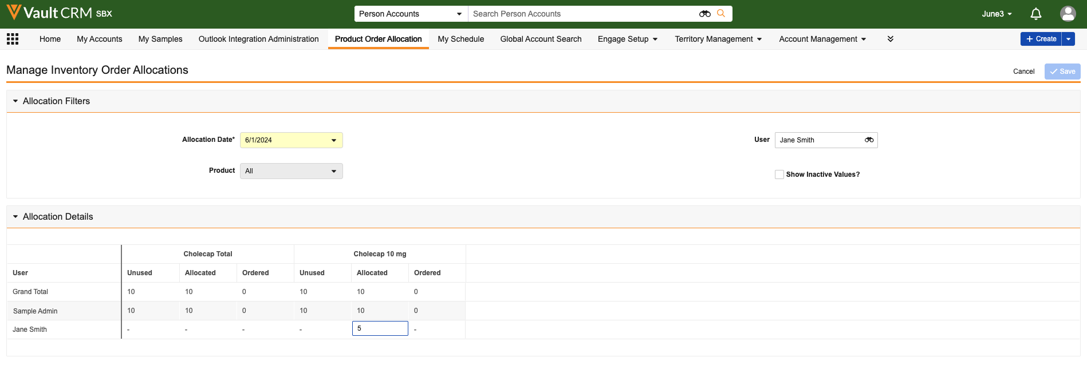This screenshot has width=1087, height=365.
Task: Enable Show Inactive Values checkbox
Action: (779, 174)
